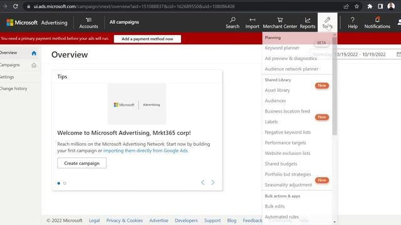Click the Microsoft Advertising tip image
Viewport: 401px width, 225px height.
(137, 104)
